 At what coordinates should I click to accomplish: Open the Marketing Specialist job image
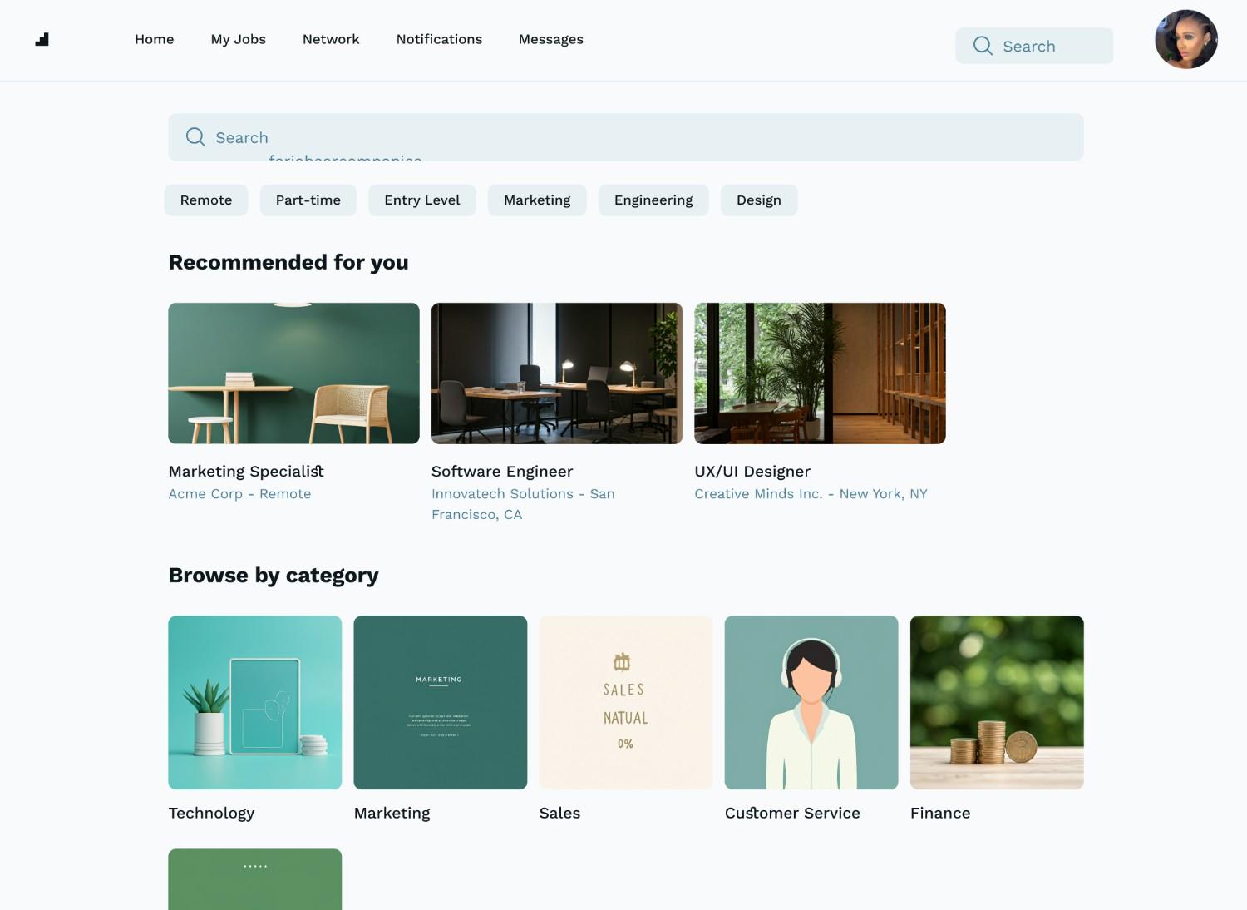(x=293, y=373)
